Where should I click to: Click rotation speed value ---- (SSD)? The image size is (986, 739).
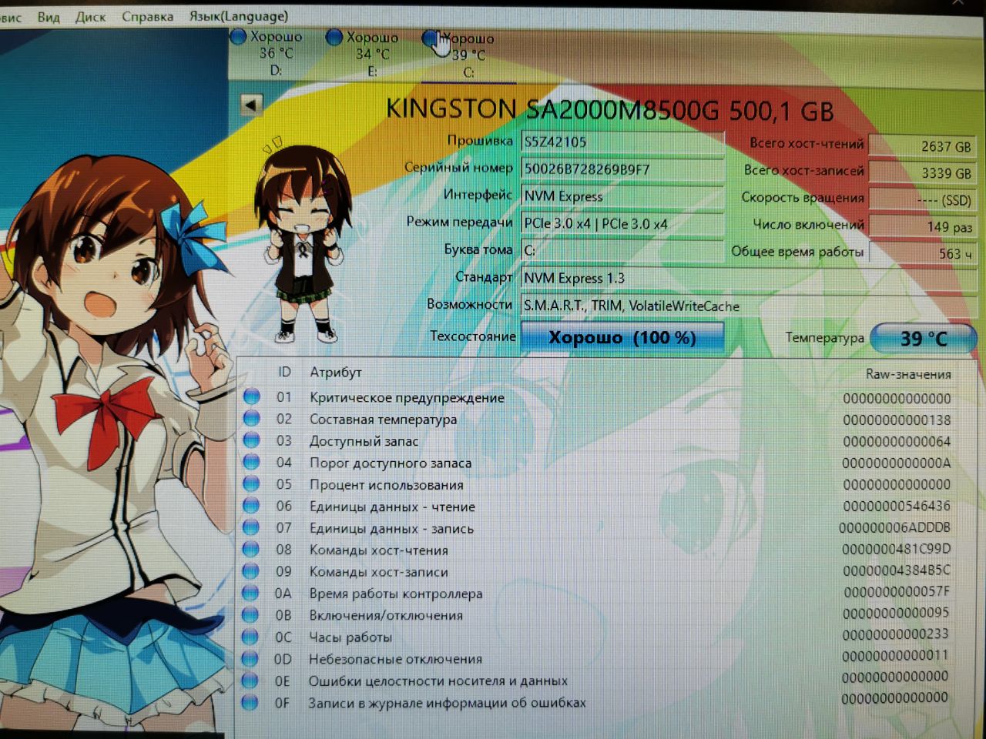(x=923, y=200)
